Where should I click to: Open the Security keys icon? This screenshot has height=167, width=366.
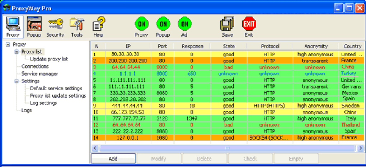(55, 27)
